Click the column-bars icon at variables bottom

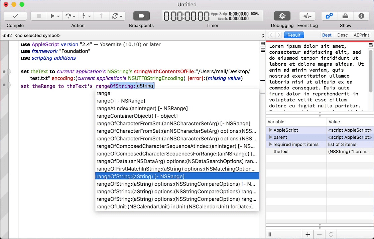(x=269, y=234)
